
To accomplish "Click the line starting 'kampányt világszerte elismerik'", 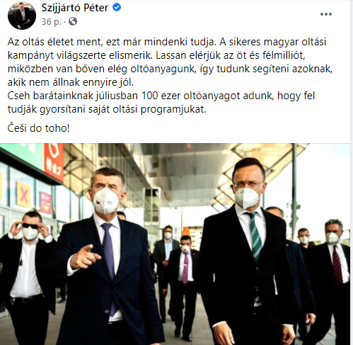I will [x=156, y=55].
